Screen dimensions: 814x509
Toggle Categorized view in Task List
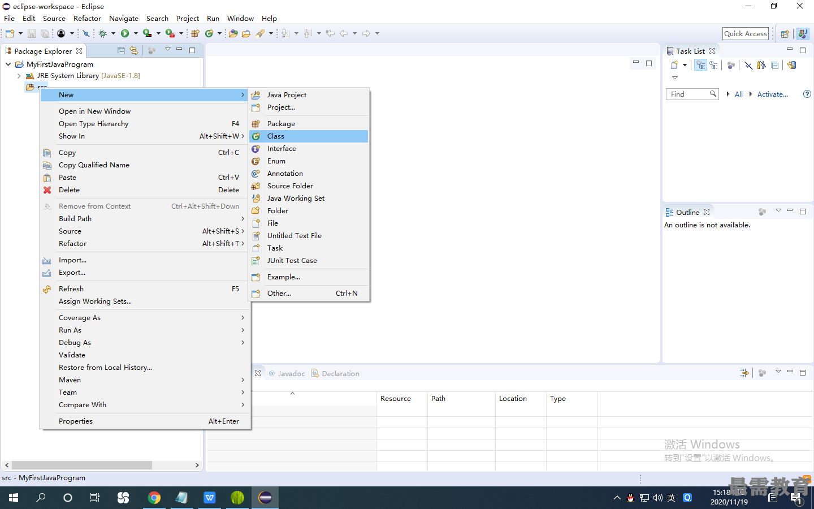(700, 65)
